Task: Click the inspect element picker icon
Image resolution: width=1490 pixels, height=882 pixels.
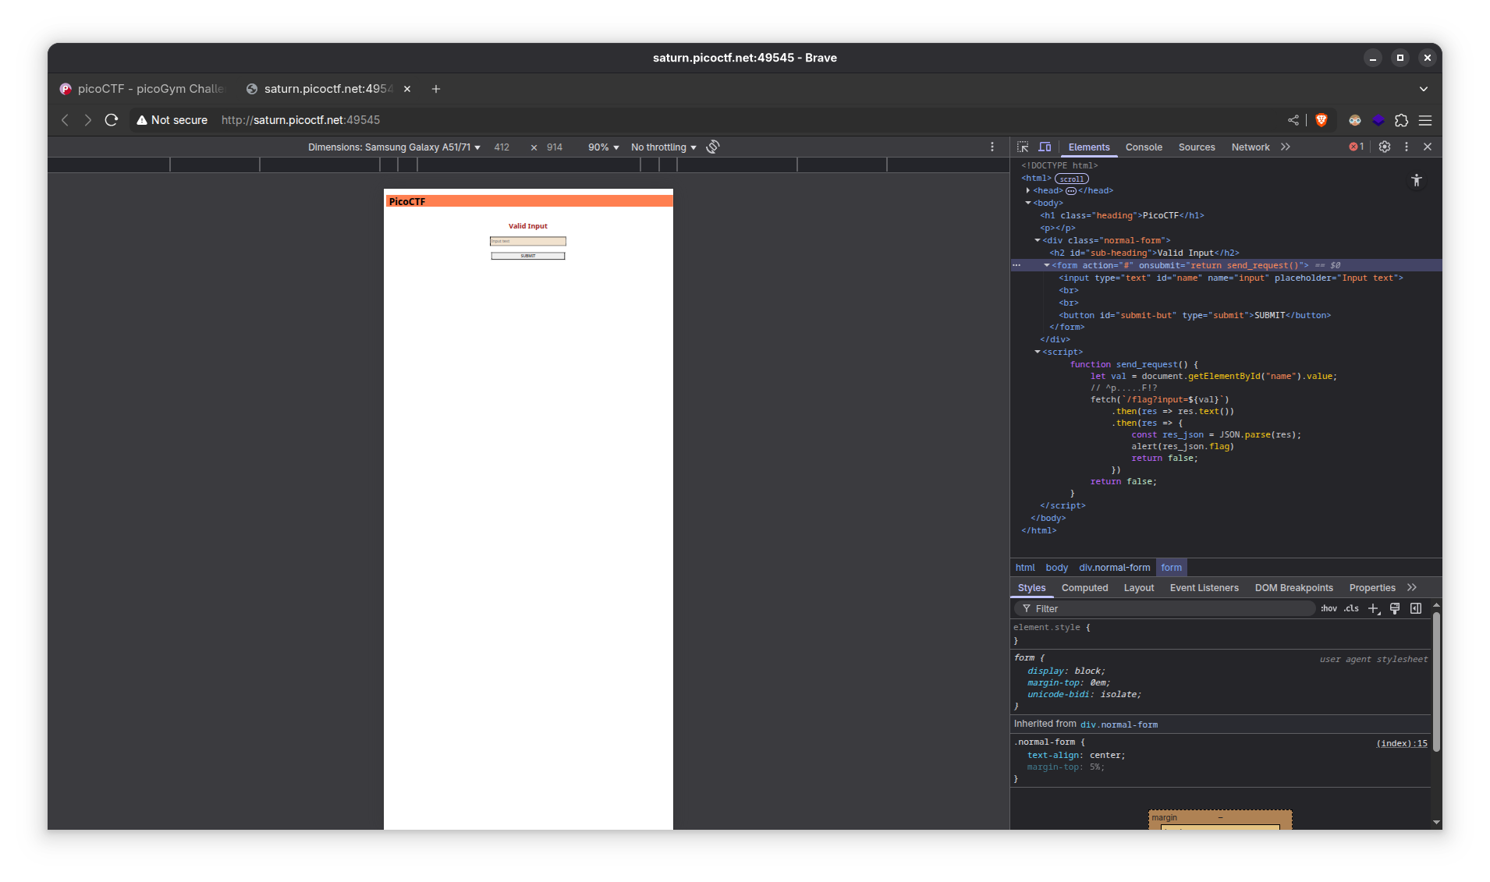Action: 1023,147
